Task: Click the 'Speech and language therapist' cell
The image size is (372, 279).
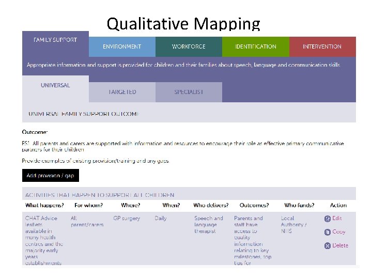Action: point(209,225)
